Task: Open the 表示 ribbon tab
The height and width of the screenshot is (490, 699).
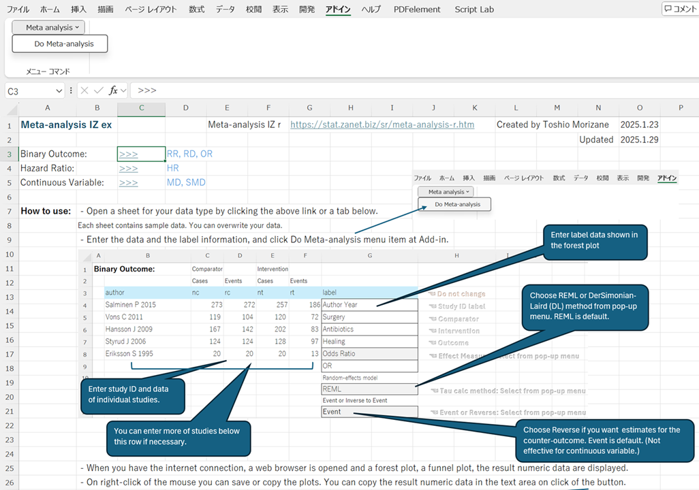Action: [280, 10]
